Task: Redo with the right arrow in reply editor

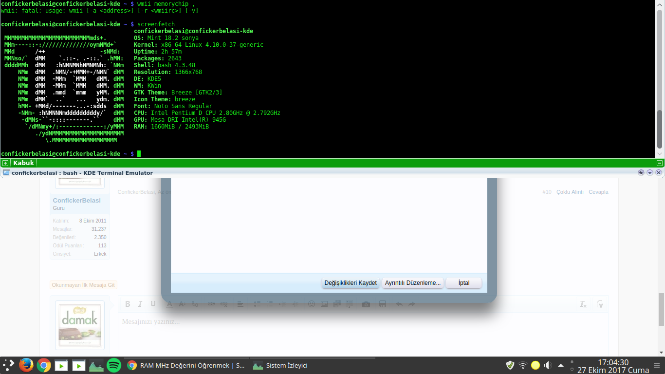Action: pos(412,304)
